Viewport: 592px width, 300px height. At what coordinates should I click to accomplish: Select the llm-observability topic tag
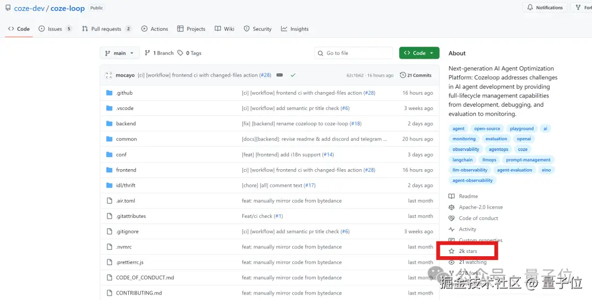click(x=470, y=170)
